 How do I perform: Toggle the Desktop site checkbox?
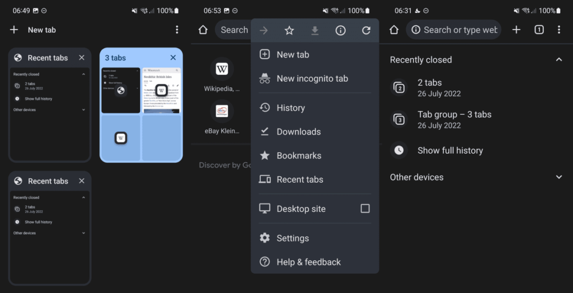tap(365, 209)
